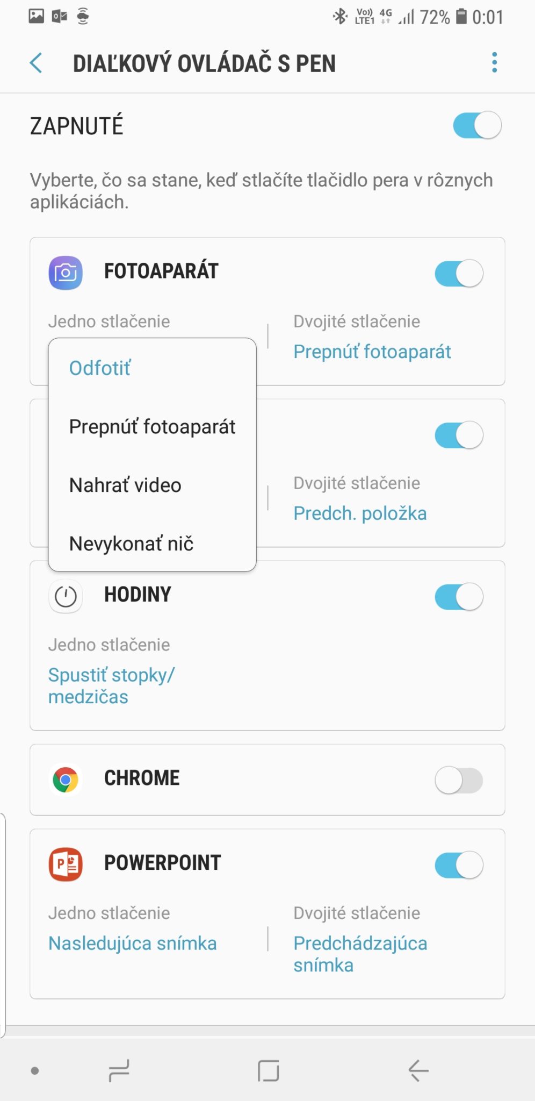Image resolution: width=535 pixels, height=1101 pixels.
Task: Open Fotoaparát double-press action dropdown
Action: (x=372, y=352)
